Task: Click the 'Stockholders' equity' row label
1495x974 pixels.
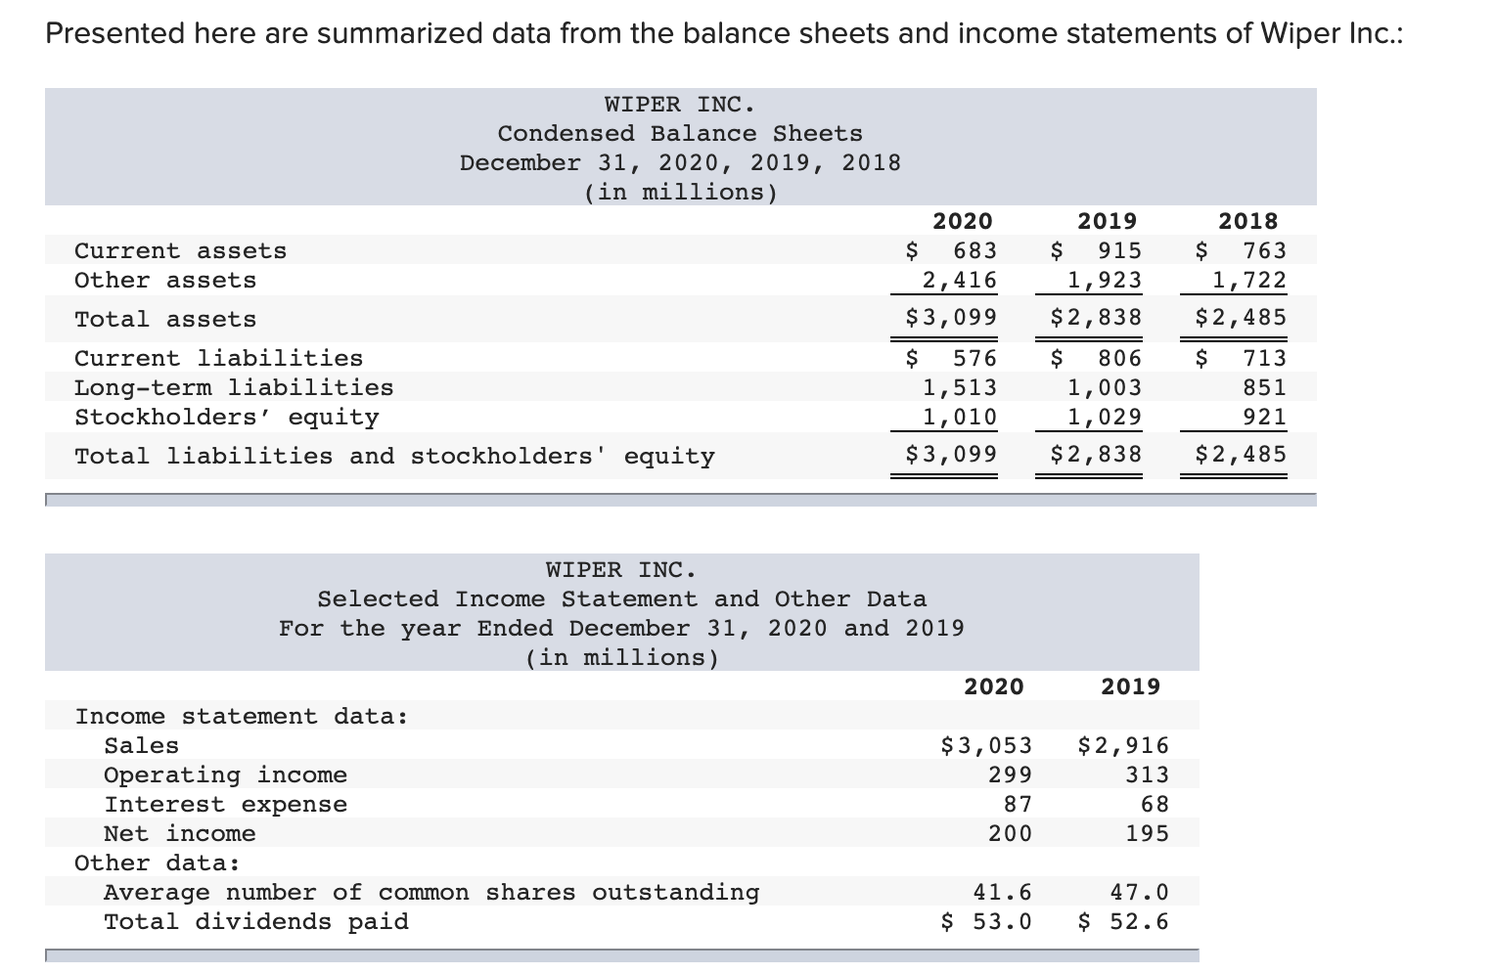Action: pyautogui.click(x=227, y=418)
